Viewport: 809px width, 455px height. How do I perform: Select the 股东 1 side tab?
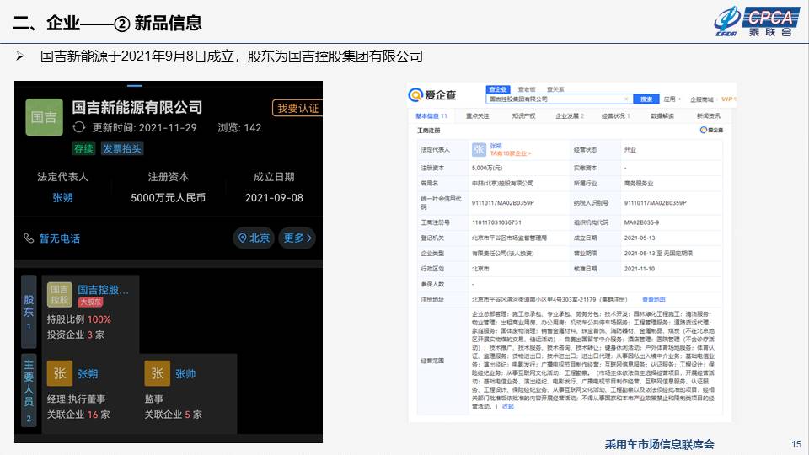(29, 312)
